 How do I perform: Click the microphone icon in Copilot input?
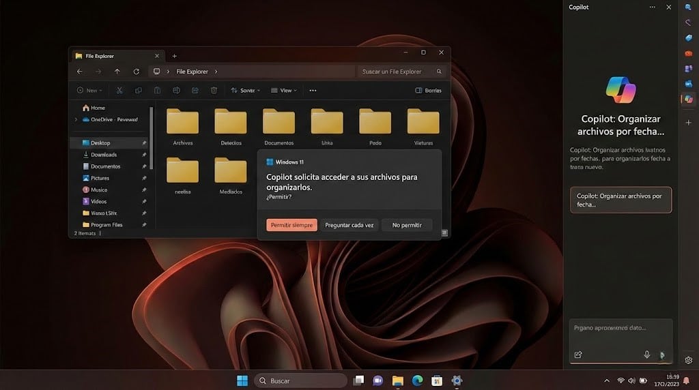coord(647,355)
